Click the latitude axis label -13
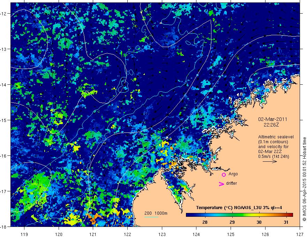 [3, 49]
